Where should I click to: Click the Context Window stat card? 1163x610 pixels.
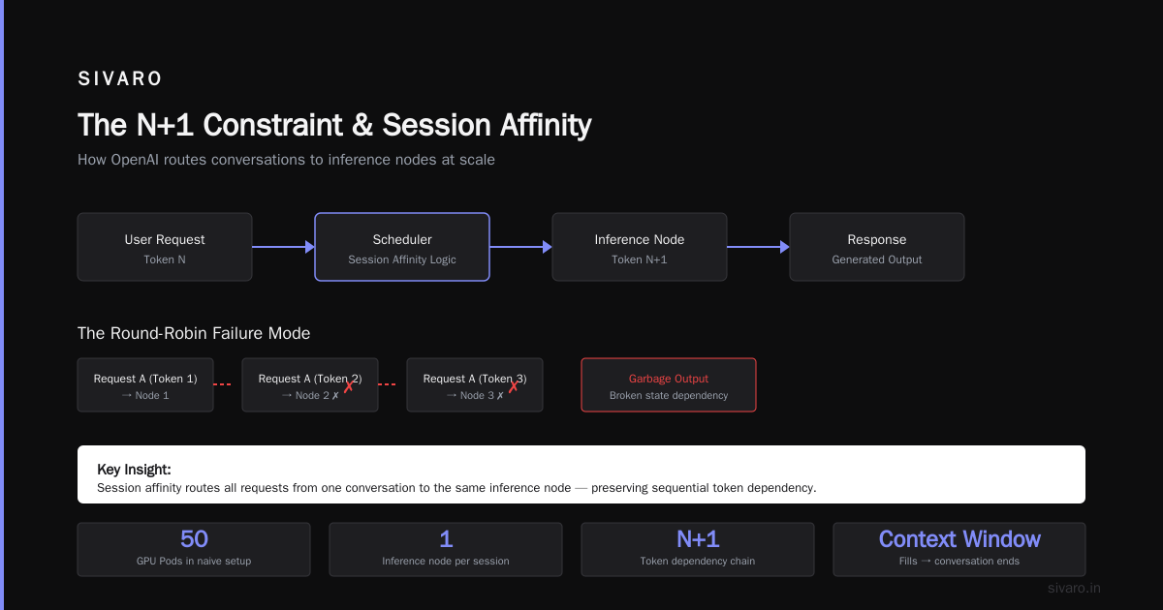959,550
